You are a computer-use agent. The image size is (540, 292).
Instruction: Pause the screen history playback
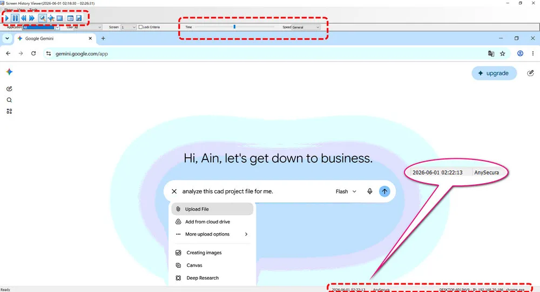tap(15, 18)
